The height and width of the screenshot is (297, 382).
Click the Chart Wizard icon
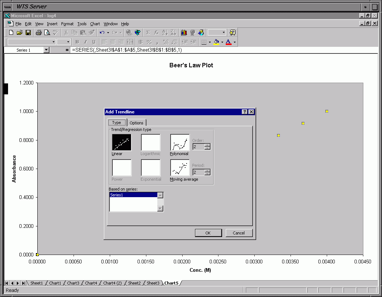(184, 33)
